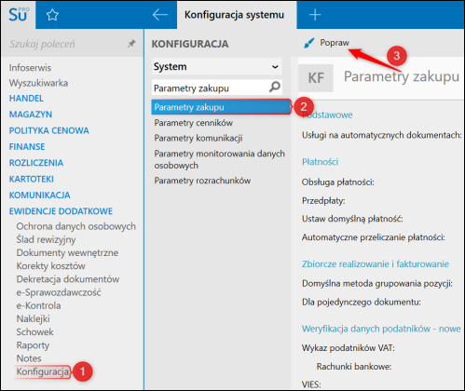Click the Rachunki bankowe label

(354, 367)
